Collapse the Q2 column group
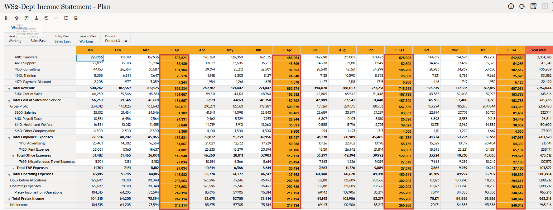Screen dimensions: 553x210 [284, 50]
